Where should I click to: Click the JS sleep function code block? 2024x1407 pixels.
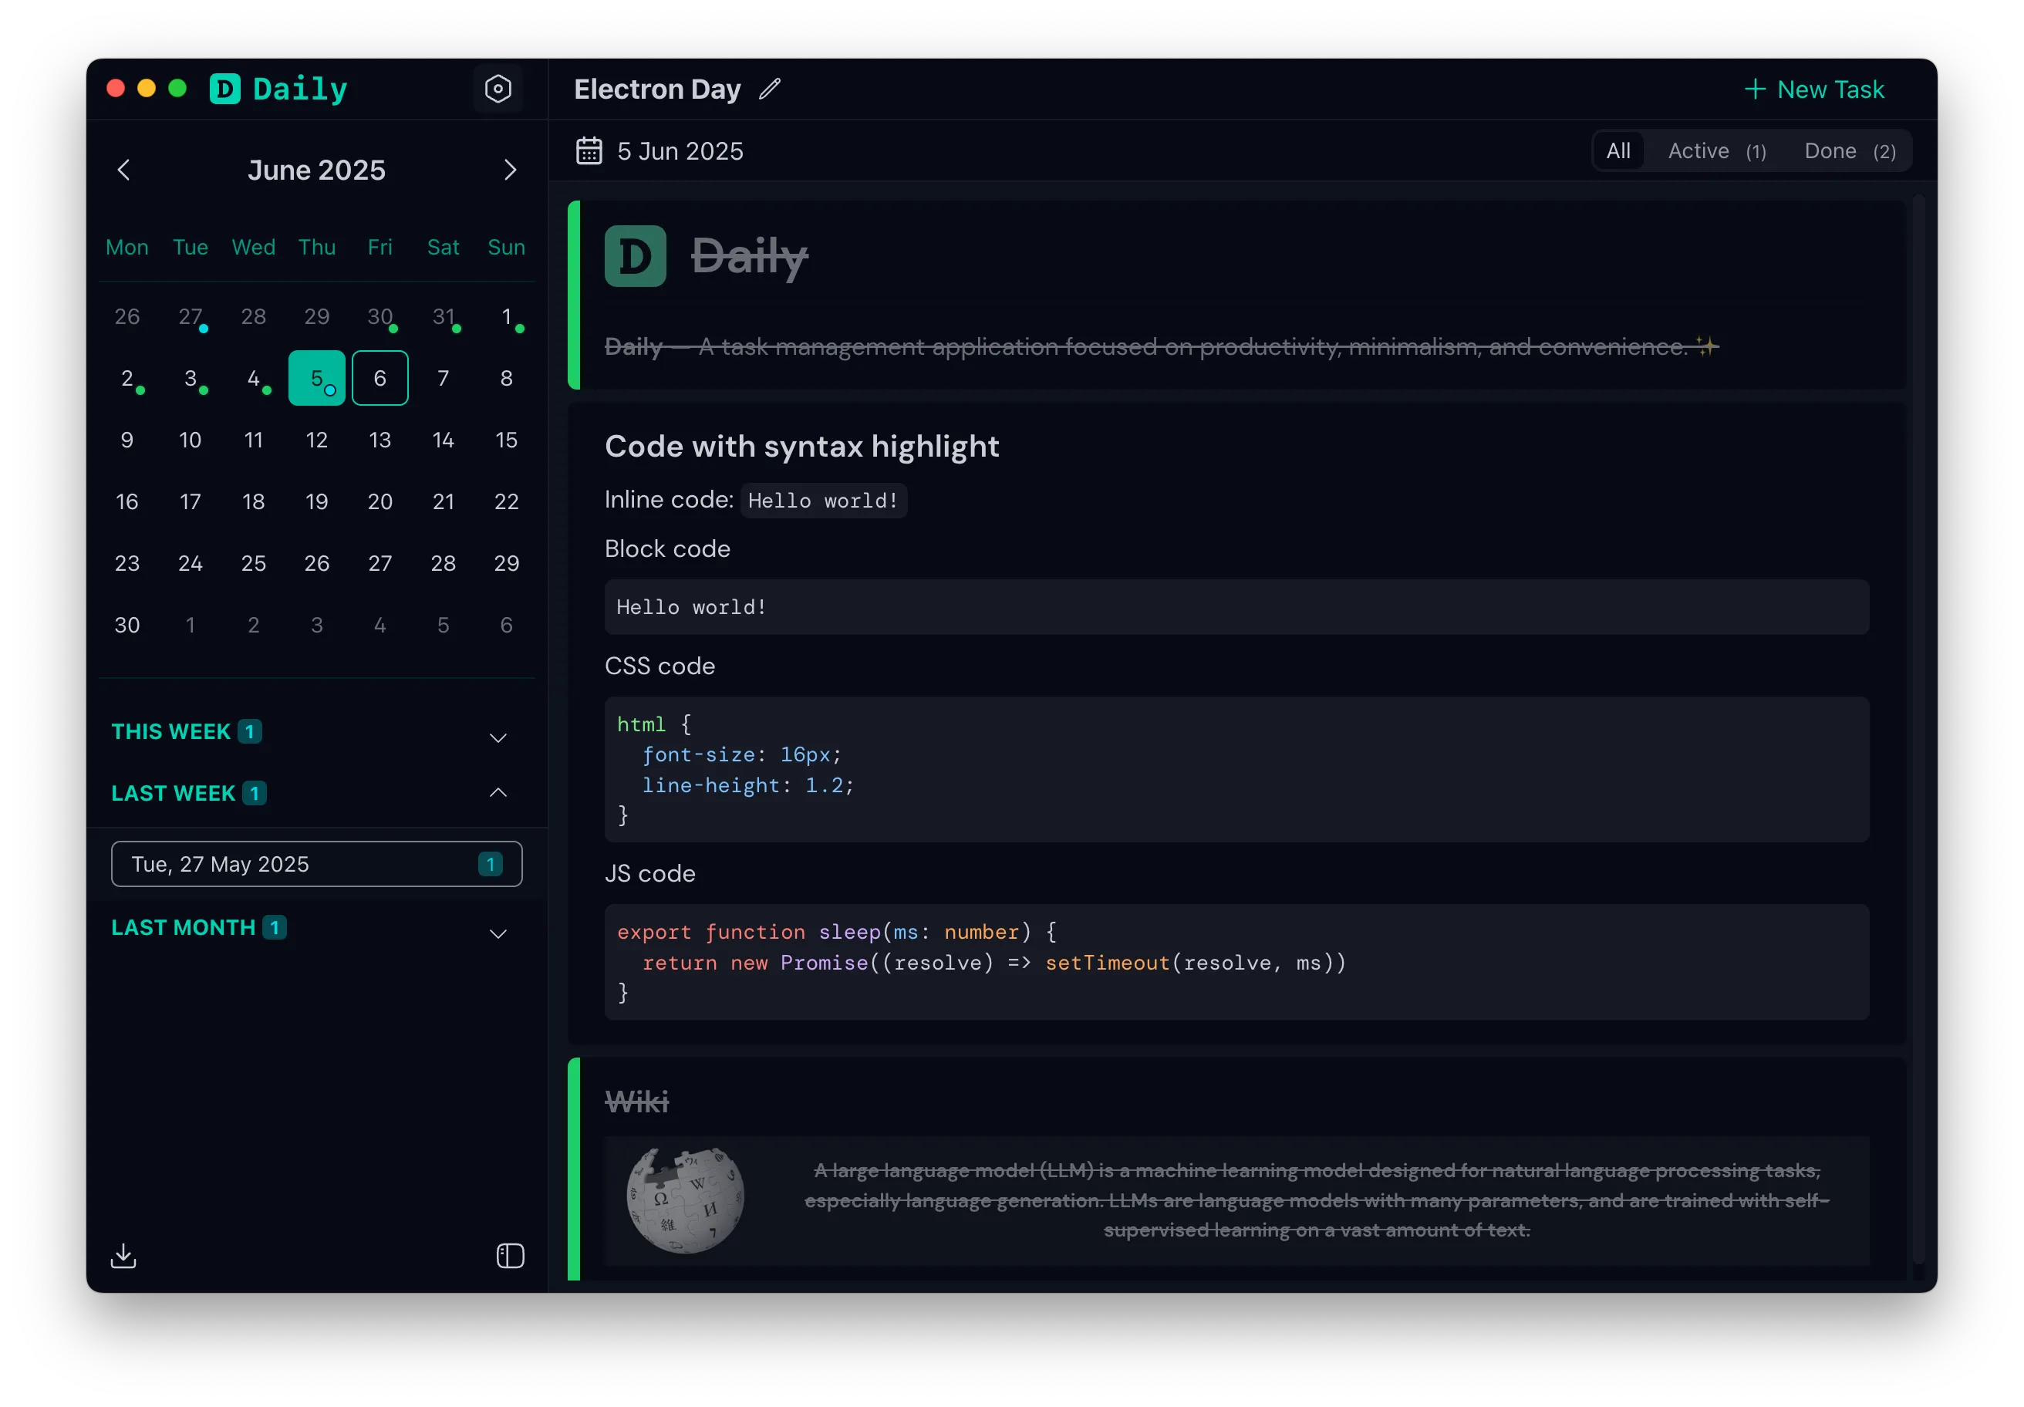coord(1236,962)
